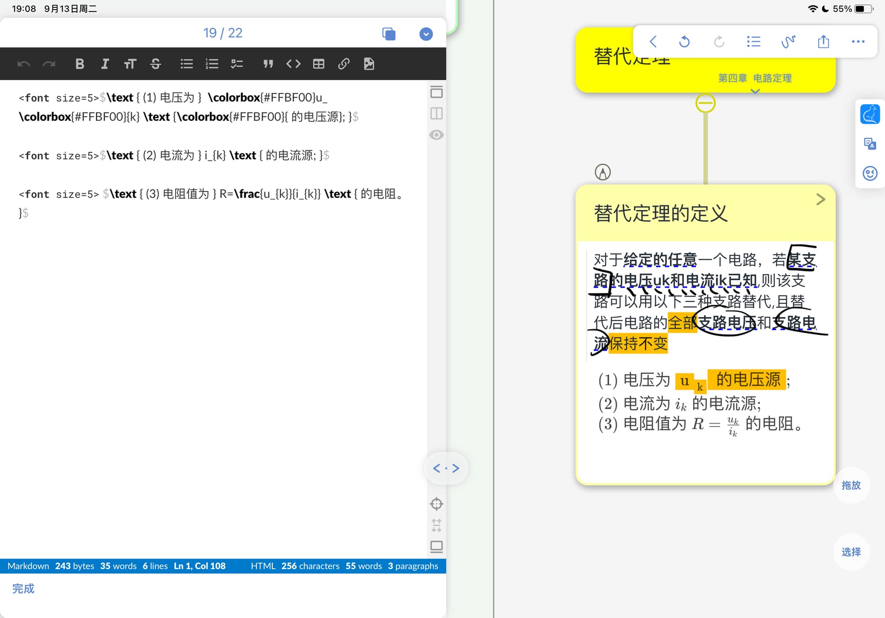Select the 替代定理的定义 card title
885x618 pixels.
661,213
